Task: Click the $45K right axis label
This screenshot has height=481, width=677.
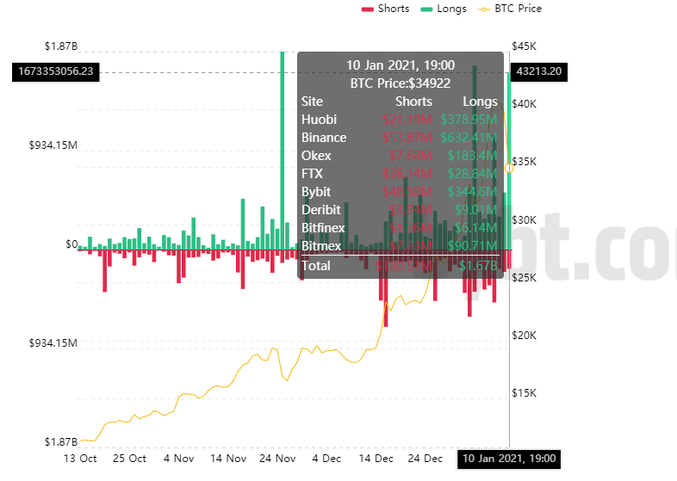Action: tap(525, 46)
